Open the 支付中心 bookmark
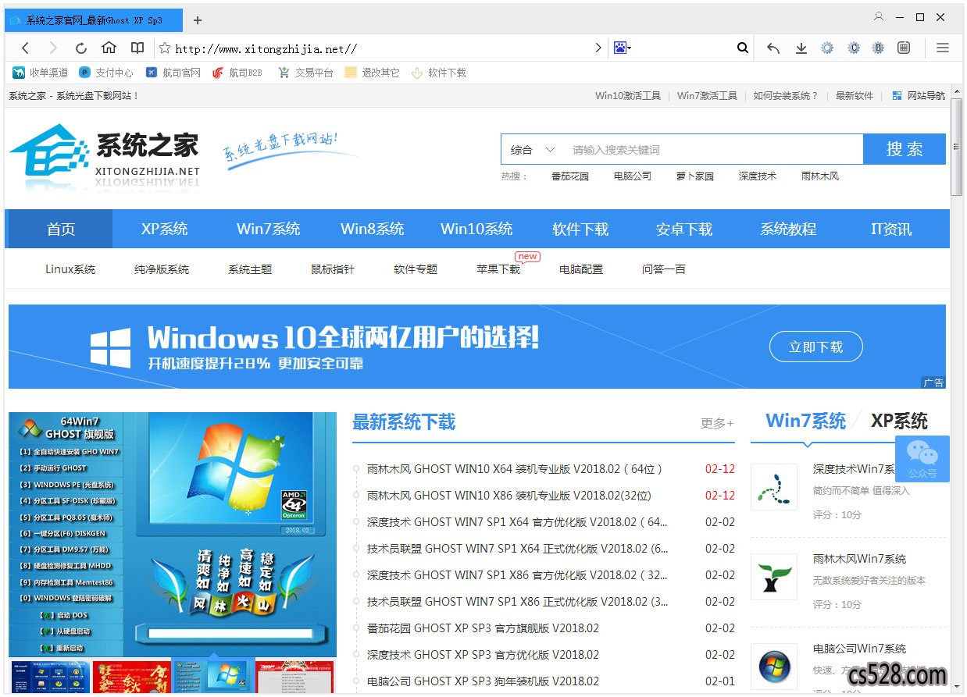The height and width of the screenshot is (697, 967). tap(106, 73)
